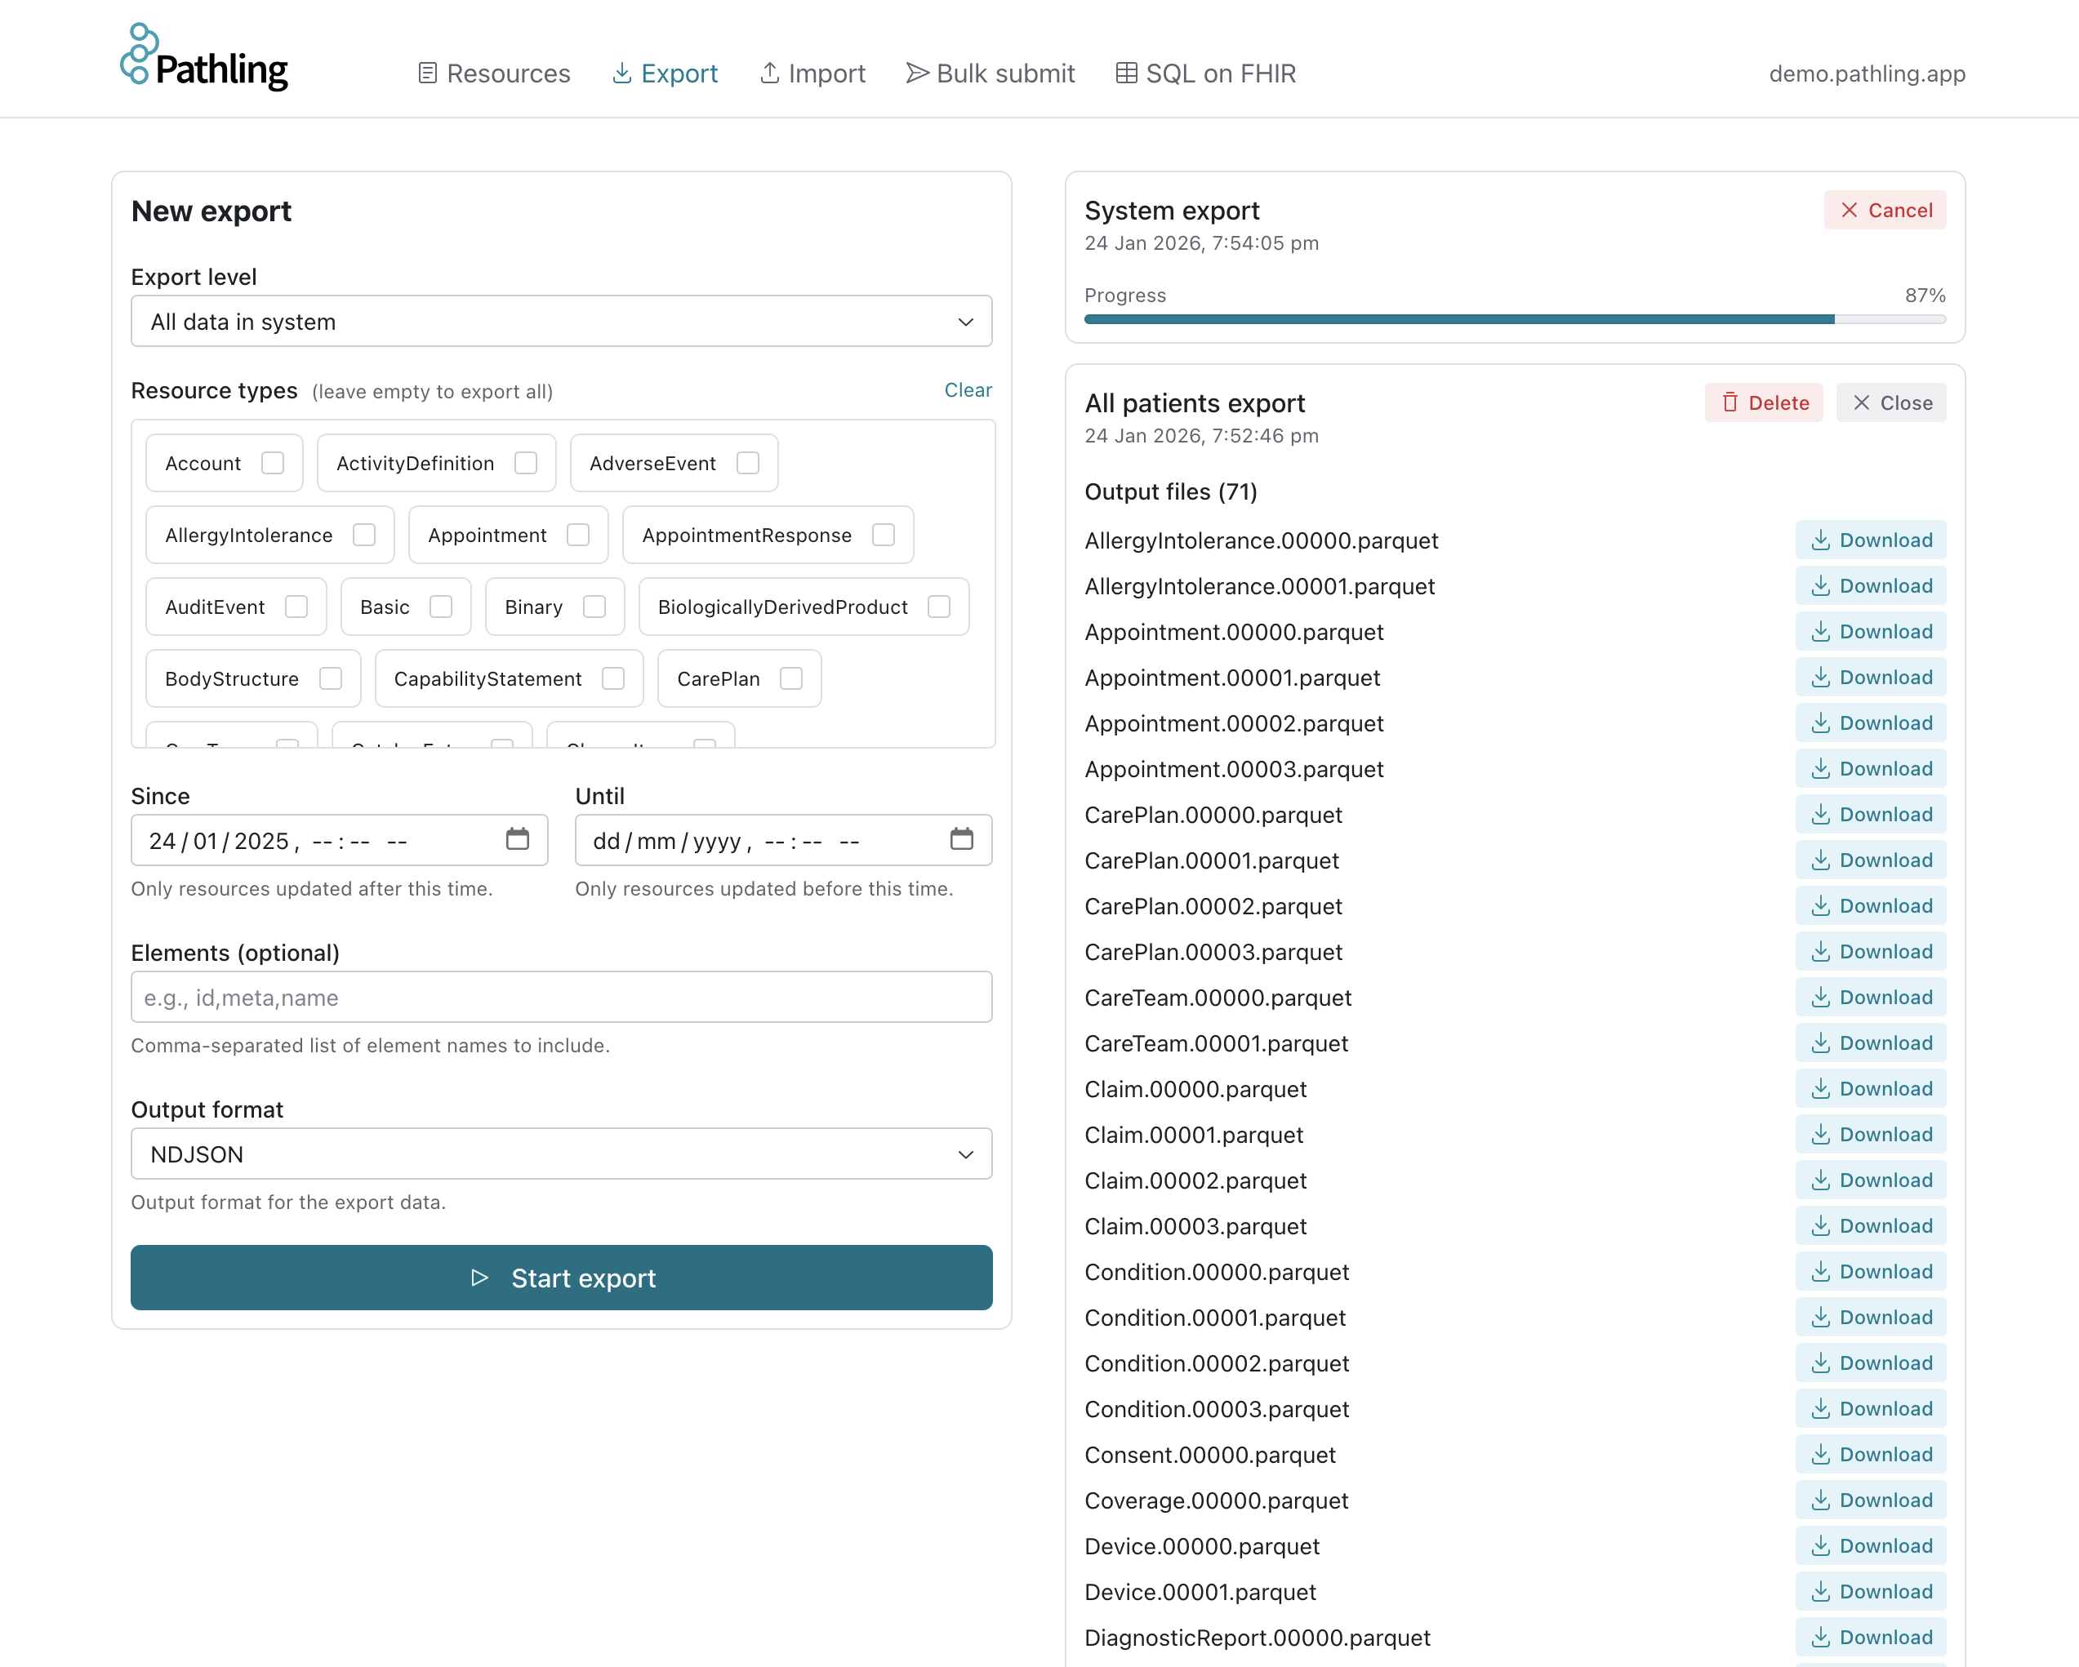
Task: Click the System export progress bar
Action: [1514, 318]
